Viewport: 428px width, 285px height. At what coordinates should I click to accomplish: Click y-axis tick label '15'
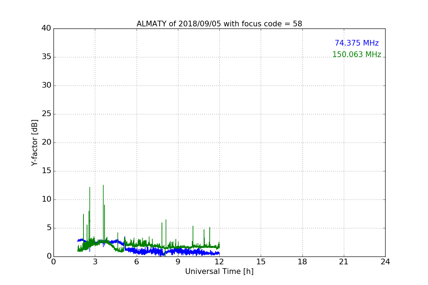pos(46,171)
